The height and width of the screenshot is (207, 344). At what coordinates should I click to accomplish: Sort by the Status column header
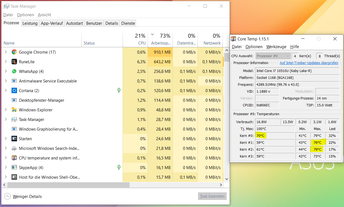tap(102, 39)
